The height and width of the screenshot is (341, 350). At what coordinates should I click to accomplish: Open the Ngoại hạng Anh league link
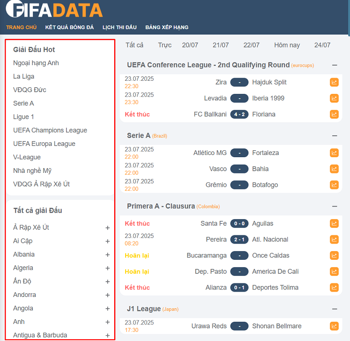click(x=36, y=63)
